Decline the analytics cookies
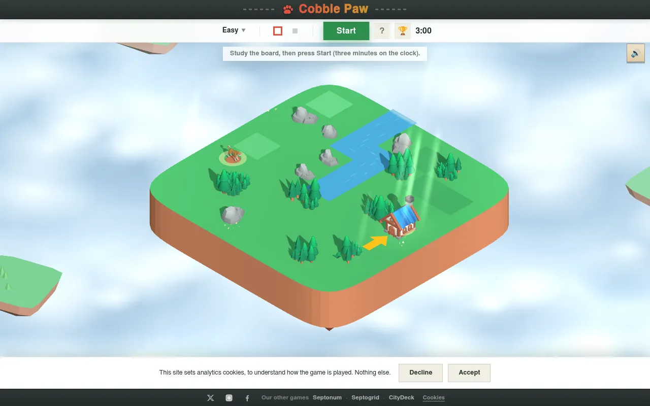 (x=420, y=373)
